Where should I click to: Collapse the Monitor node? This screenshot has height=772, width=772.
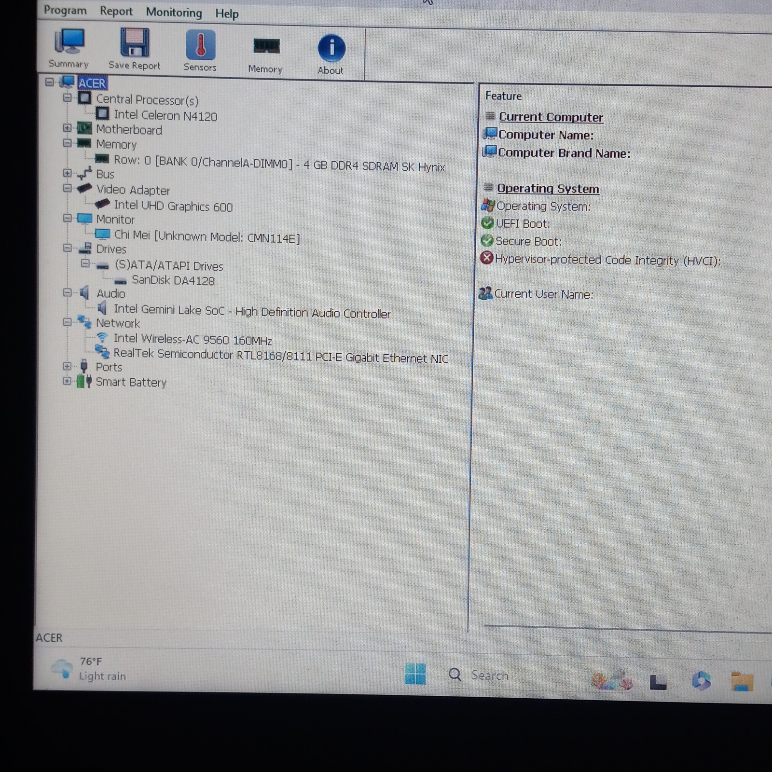point(67,218)
